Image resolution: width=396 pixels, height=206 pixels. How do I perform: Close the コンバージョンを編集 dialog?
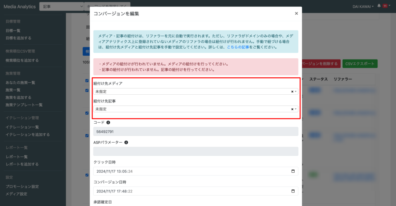(296, 14)
